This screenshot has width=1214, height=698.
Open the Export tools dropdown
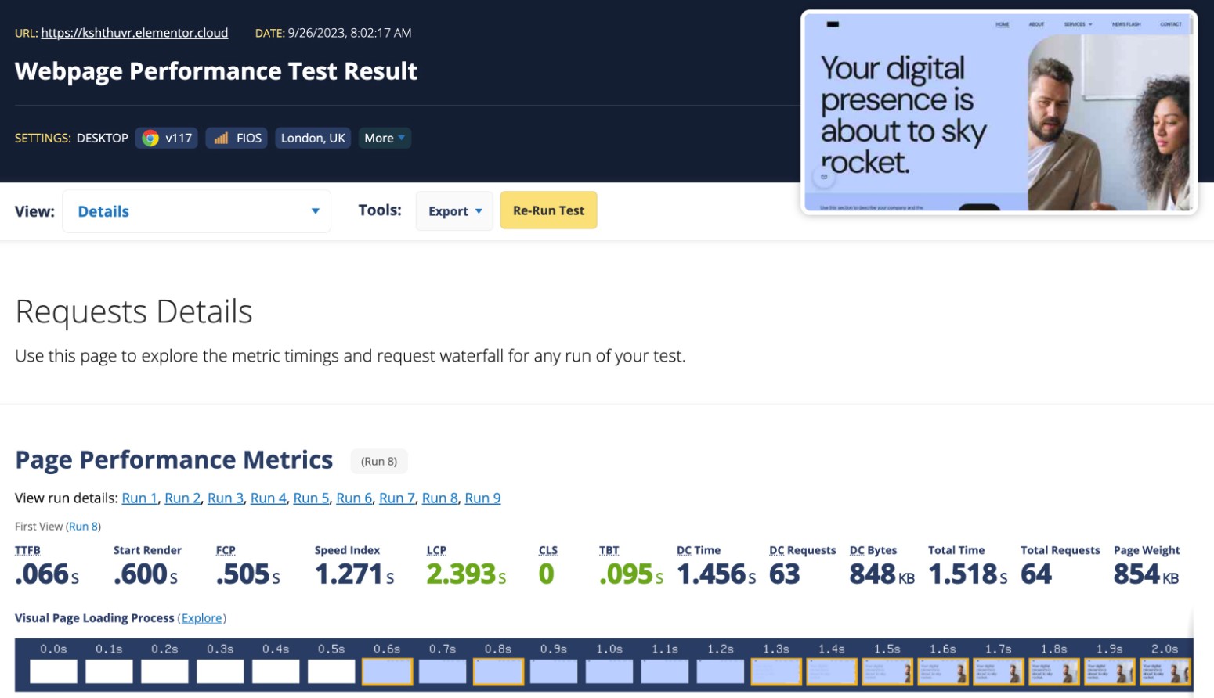tap(454, 211)
